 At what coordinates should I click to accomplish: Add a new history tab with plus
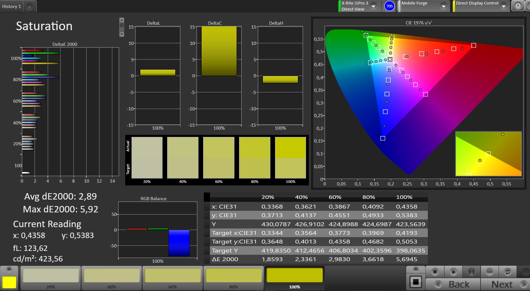[29, 7]
